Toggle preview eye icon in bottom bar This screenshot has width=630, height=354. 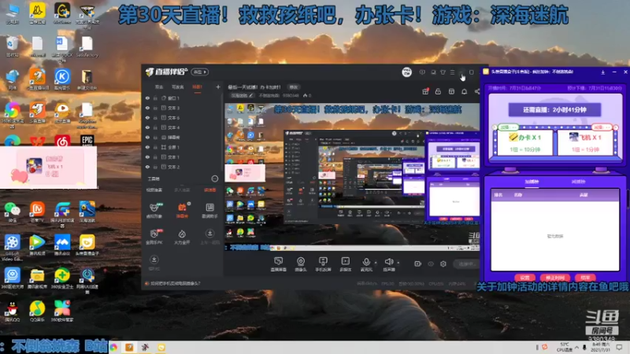[x=431, y=264]
